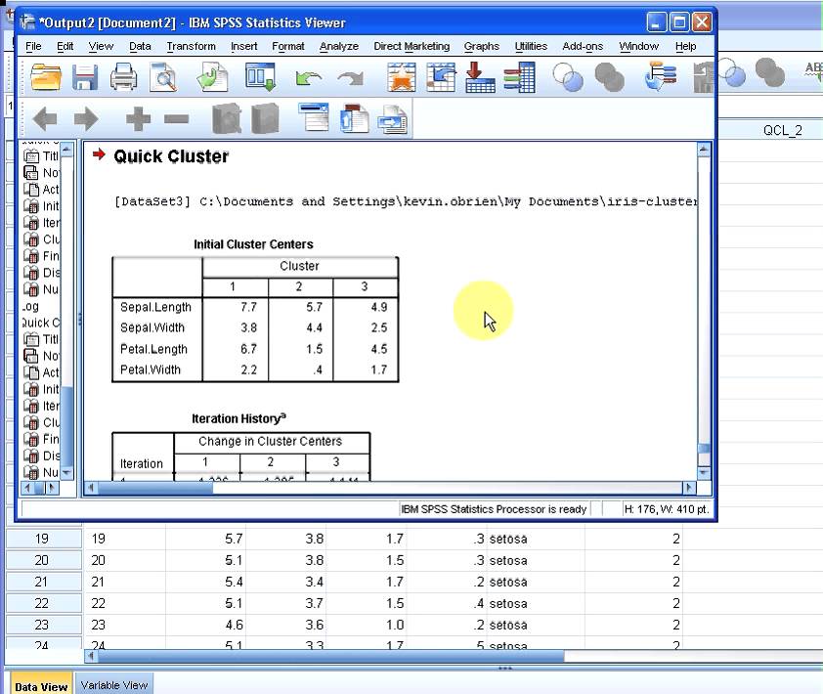Viewport: 823px width, 694px height.
Task: Click the Insert Title icon
Action: point(354,118)
